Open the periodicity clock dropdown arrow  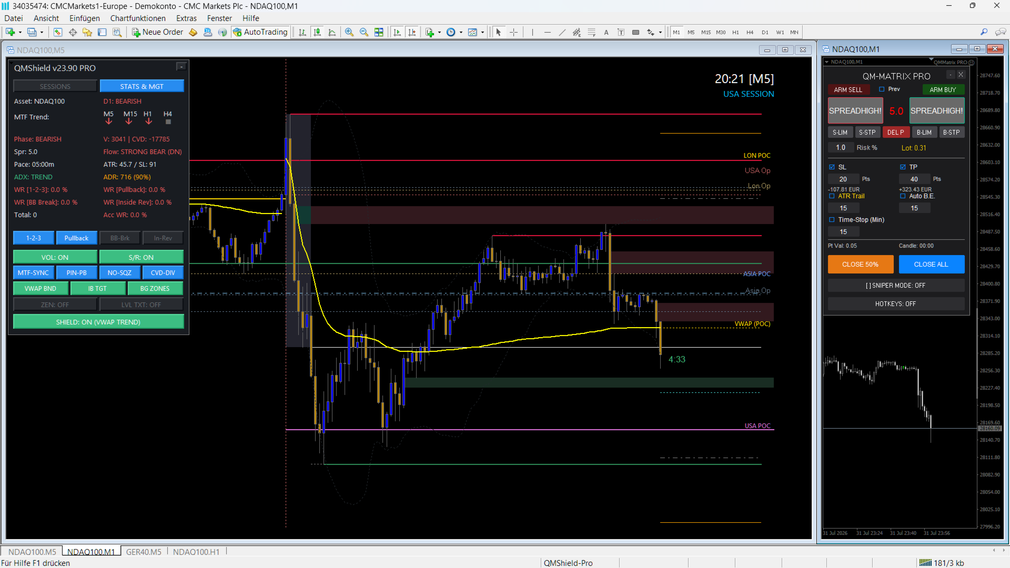461,33
